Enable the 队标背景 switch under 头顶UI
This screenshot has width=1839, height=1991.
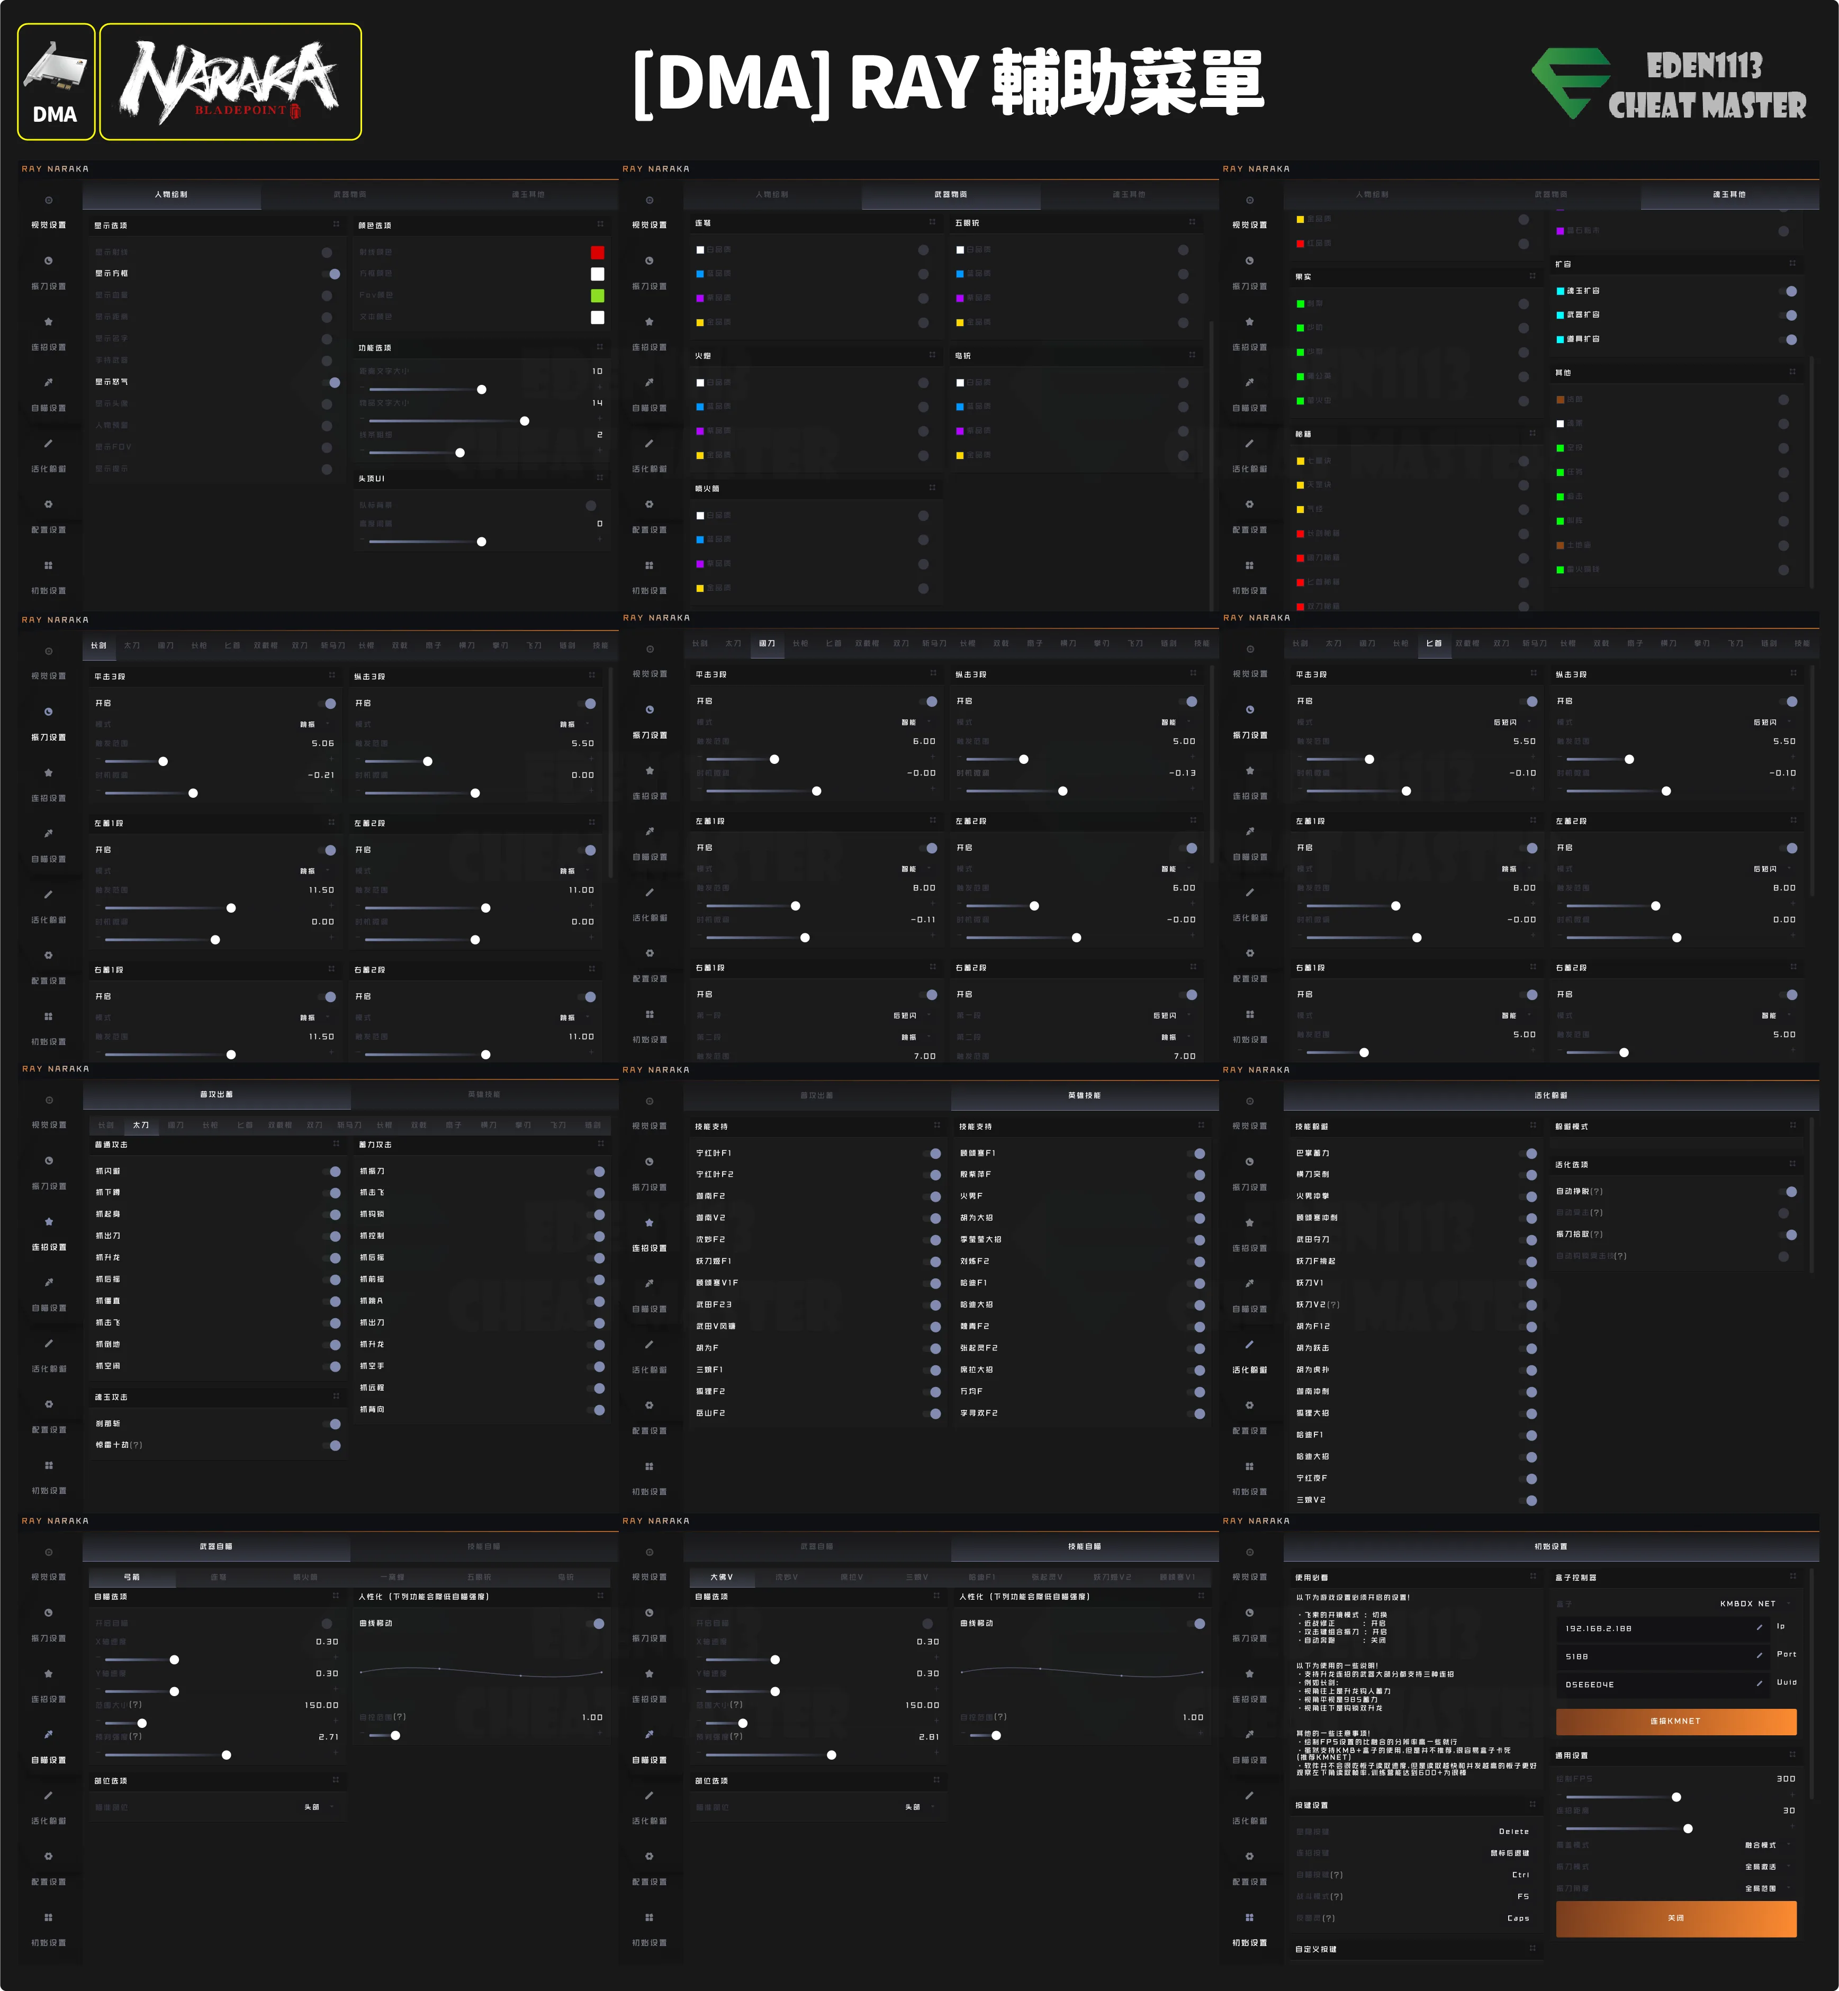(592, 506)
